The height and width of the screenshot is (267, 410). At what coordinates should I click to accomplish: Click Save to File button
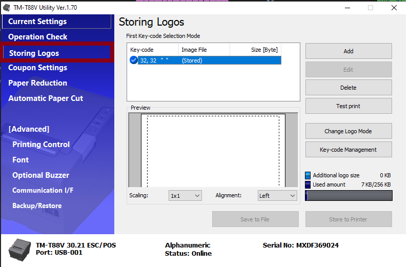click(255, 219)
